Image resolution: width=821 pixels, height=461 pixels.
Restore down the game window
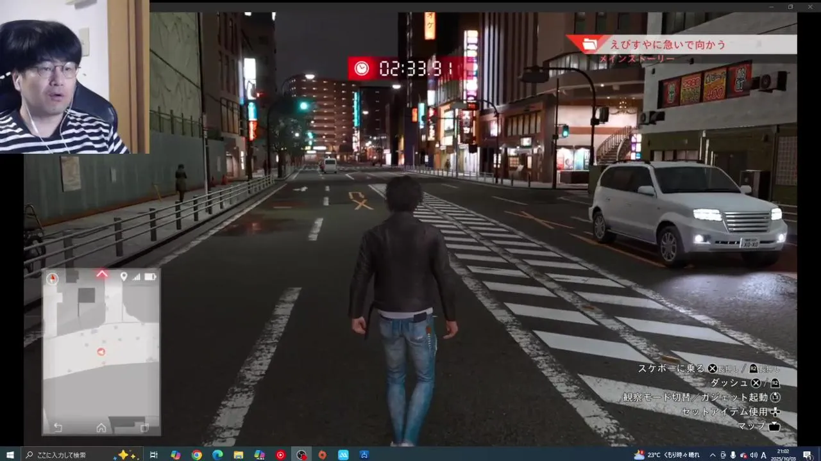click(x=790, y=6)
